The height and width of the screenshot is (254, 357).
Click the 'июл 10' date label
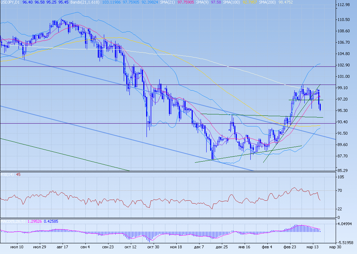17,247
